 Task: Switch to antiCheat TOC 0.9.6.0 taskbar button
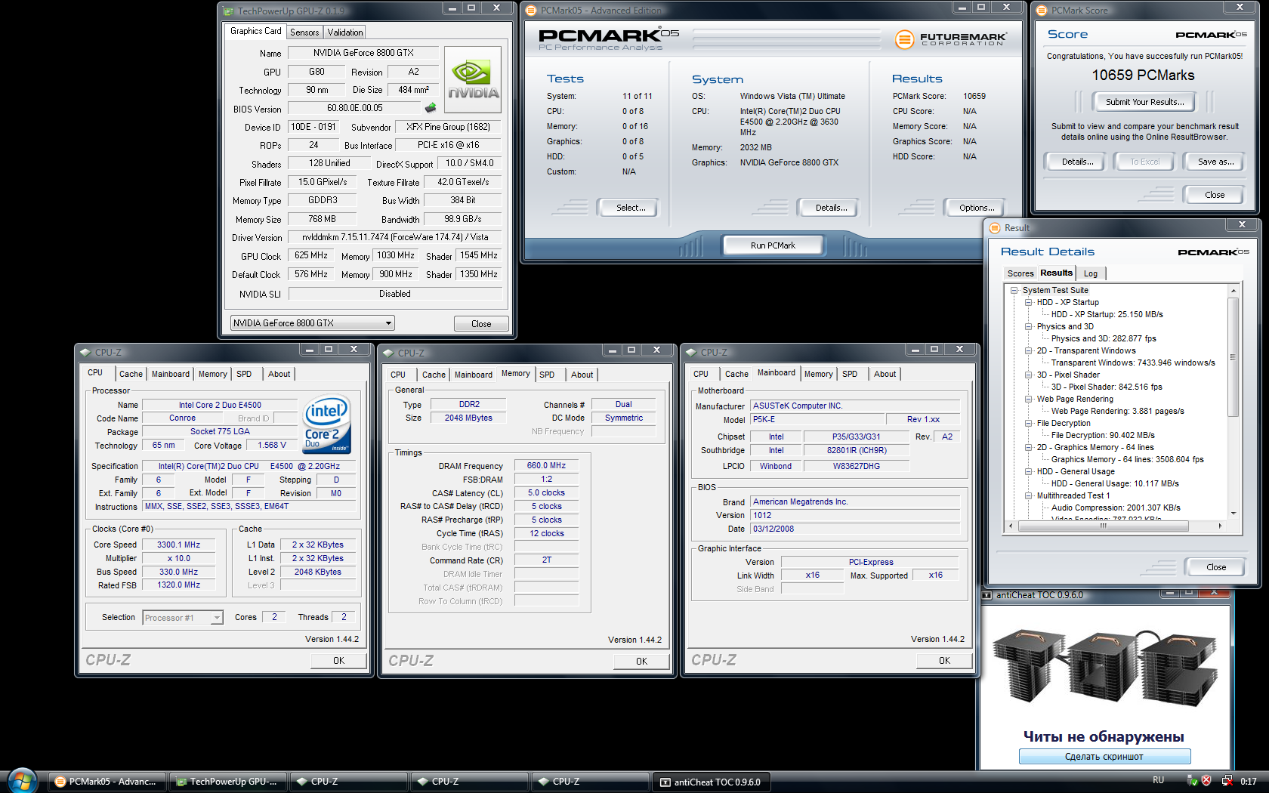click(x=711, y=782)
